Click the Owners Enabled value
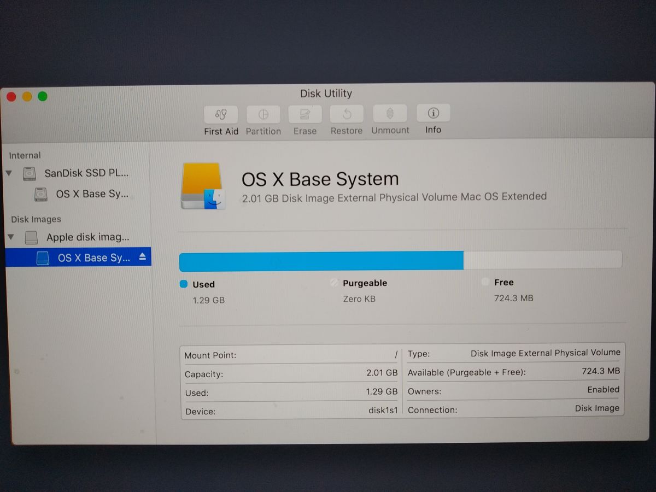 tap(603, 389)
